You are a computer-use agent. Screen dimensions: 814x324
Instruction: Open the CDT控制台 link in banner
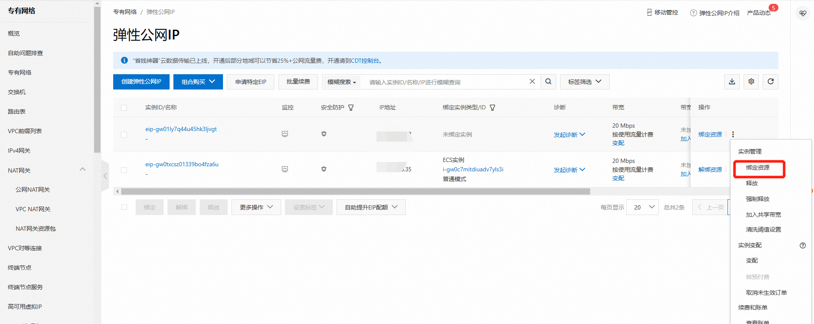coord(365,61)
